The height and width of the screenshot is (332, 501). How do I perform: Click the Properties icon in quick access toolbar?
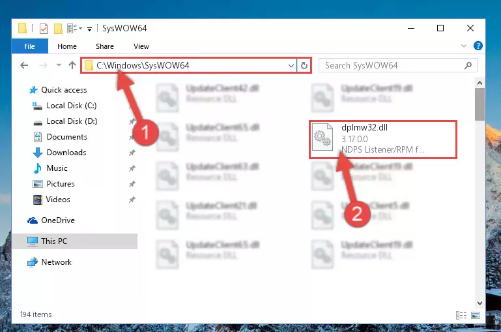(44, 29)
